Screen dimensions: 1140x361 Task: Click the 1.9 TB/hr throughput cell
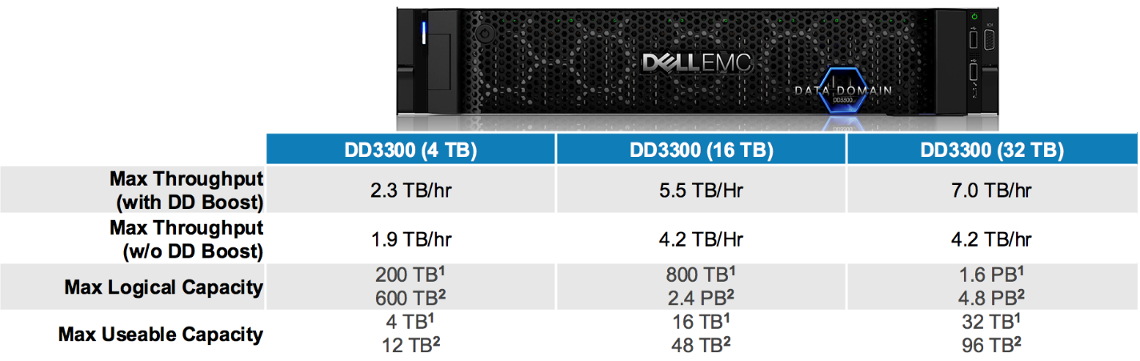pos(410,239)
